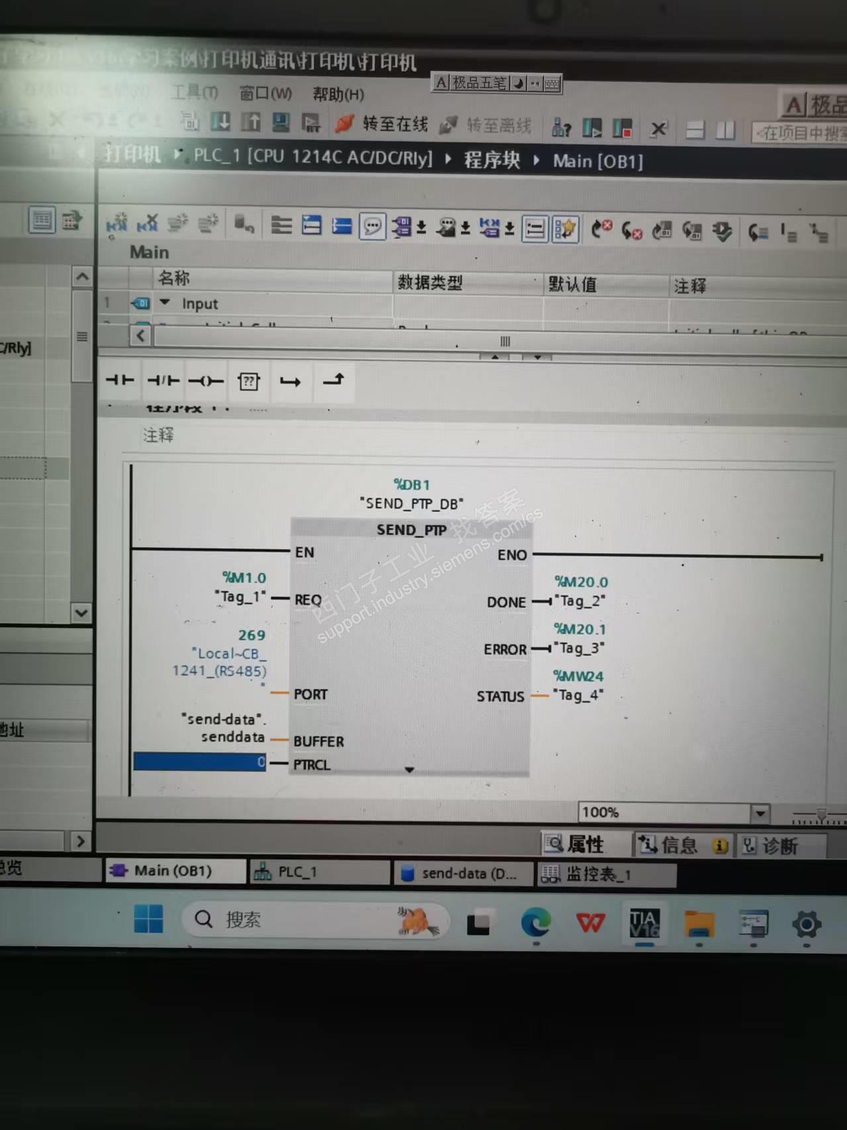
Task: Start simulation monitor icon
Action: tap(281, 122)
